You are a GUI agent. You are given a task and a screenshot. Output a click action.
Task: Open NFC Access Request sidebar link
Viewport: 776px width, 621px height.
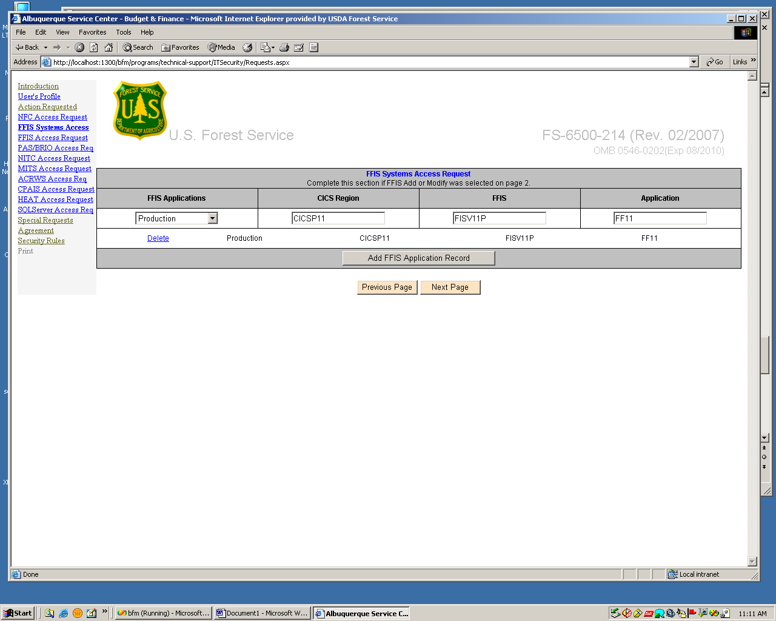click(52, 117)
